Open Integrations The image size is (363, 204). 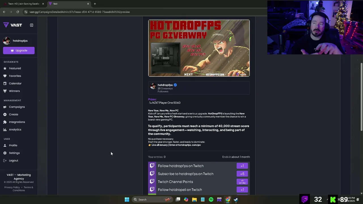[17, 122]
